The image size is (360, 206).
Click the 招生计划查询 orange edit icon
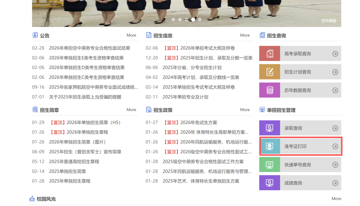point(269,72)
